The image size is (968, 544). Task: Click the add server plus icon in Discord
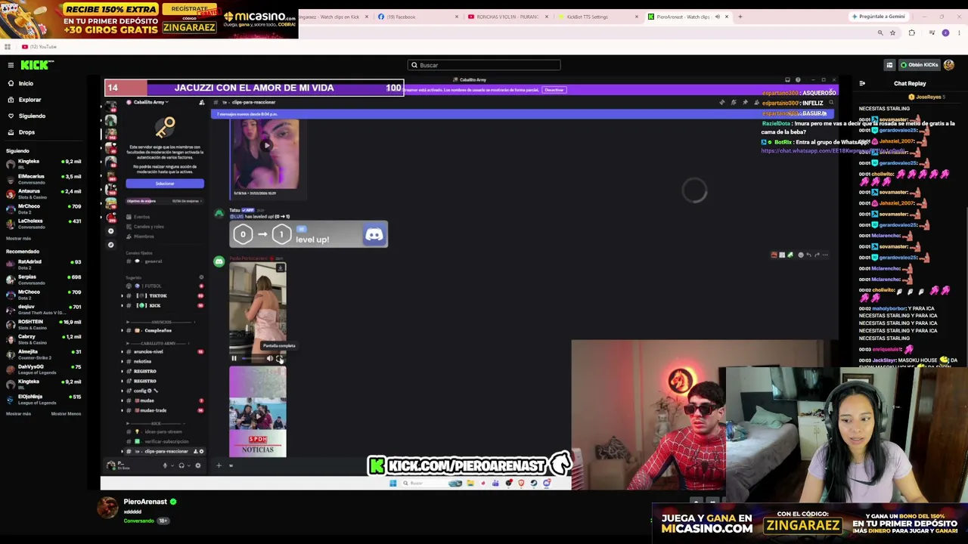pos(111,231)
